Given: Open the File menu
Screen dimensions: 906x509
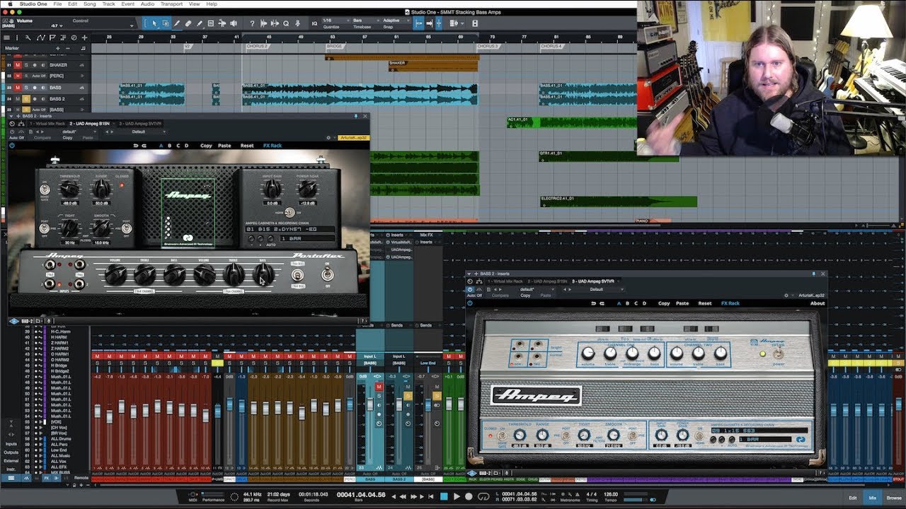Looking at the screenshot, I should [x=57, y=4].
